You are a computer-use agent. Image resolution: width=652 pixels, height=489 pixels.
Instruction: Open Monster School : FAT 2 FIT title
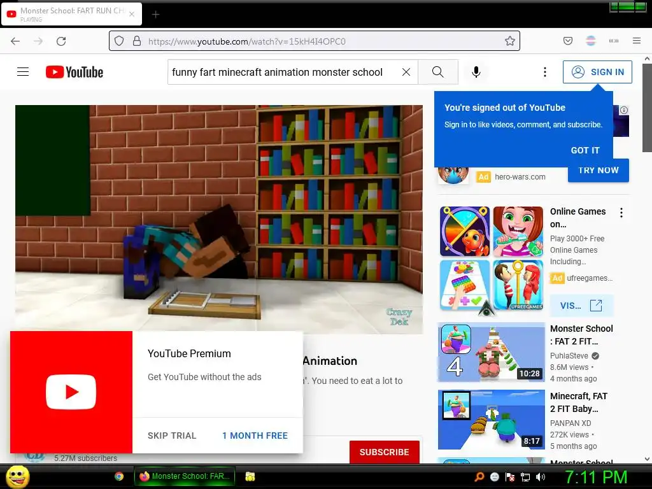coord(581,335)
